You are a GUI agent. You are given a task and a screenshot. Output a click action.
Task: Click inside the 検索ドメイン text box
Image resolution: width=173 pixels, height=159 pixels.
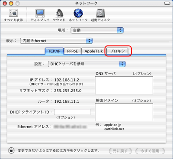(x=124, y=112)
